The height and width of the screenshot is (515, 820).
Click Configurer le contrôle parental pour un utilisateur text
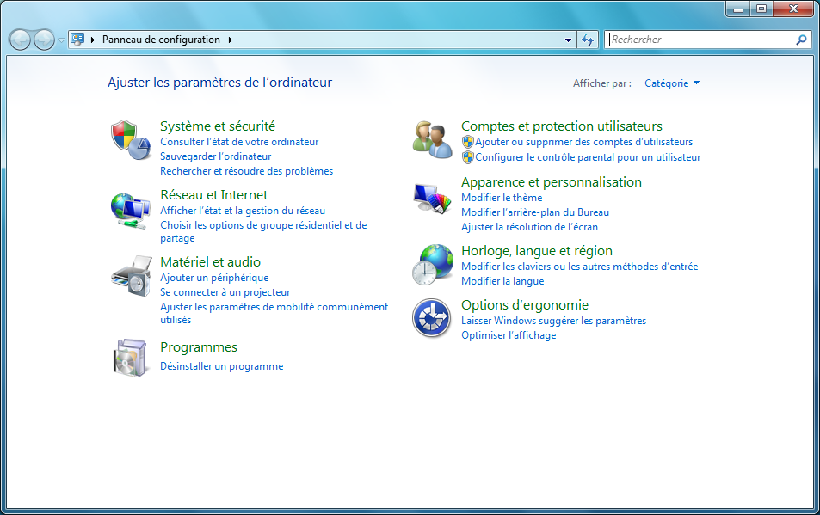[x=588, y=157]
